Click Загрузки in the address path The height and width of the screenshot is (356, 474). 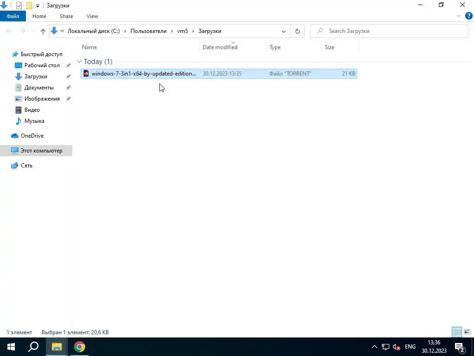[210, 31]
